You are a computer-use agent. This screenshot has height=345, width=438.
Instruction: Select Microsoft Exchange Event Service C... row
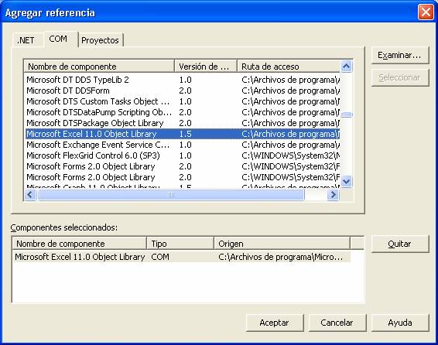tap(183, 145)
